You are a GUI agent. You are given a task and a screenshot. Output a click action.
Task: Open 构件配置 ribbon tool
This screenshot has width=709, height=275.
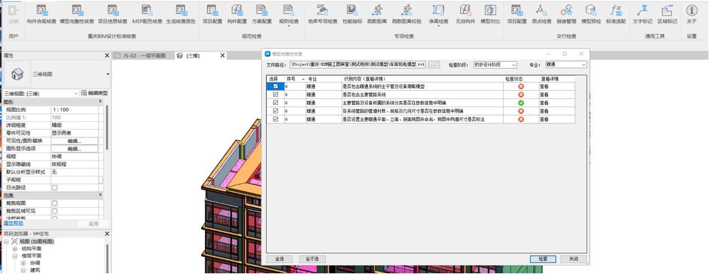coord(237,15)
